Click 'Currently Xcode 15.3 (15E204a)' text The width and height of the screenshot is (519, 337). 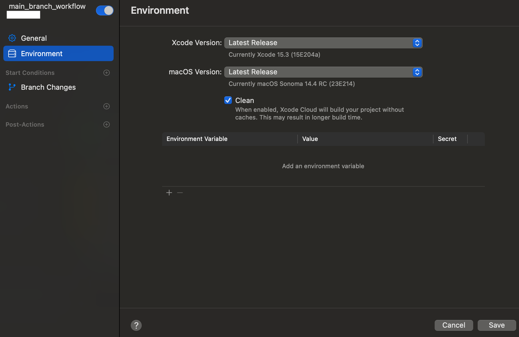[274, 55]
